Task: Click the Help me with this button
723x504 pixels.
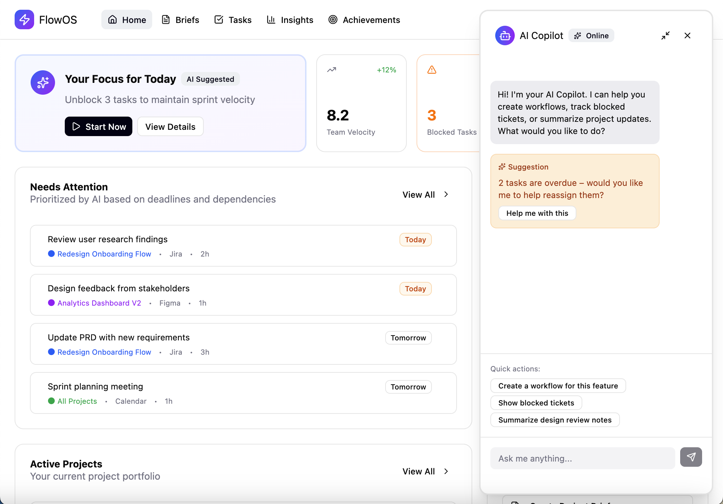Action: pos(537,213)
